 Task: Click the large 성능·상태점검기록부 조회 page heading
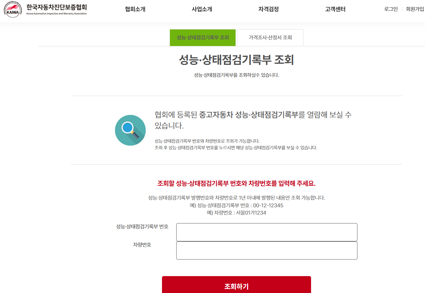pos(237,60)
